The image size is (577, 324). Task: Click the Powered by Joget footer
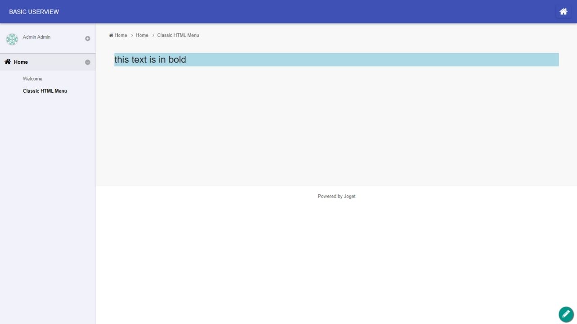pos(336,196)
